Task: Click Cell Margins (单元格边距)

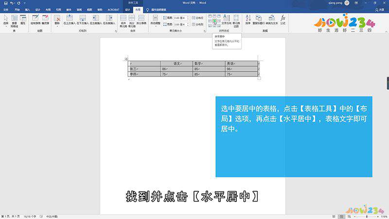Action: (x=236, y=21)
